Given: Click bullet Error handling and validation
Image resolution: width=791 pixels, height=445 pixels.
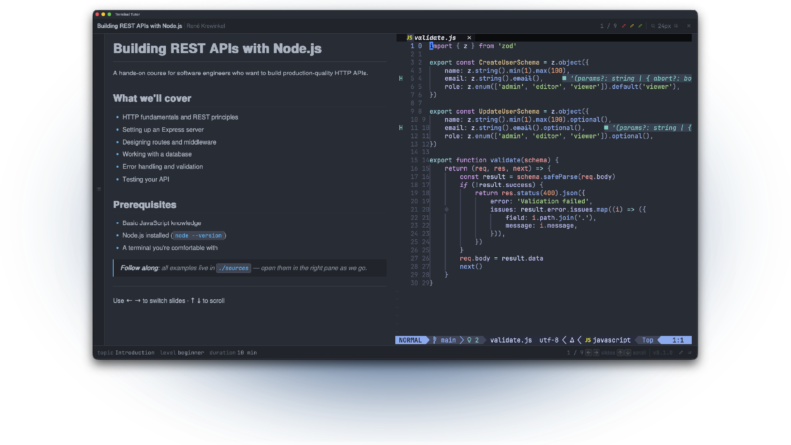Looking at the screenshot, I should [162, 167].
